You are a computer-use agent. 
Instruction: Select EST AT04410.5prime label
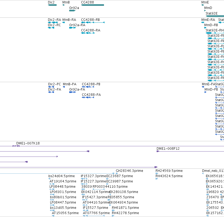pos(96,202)
